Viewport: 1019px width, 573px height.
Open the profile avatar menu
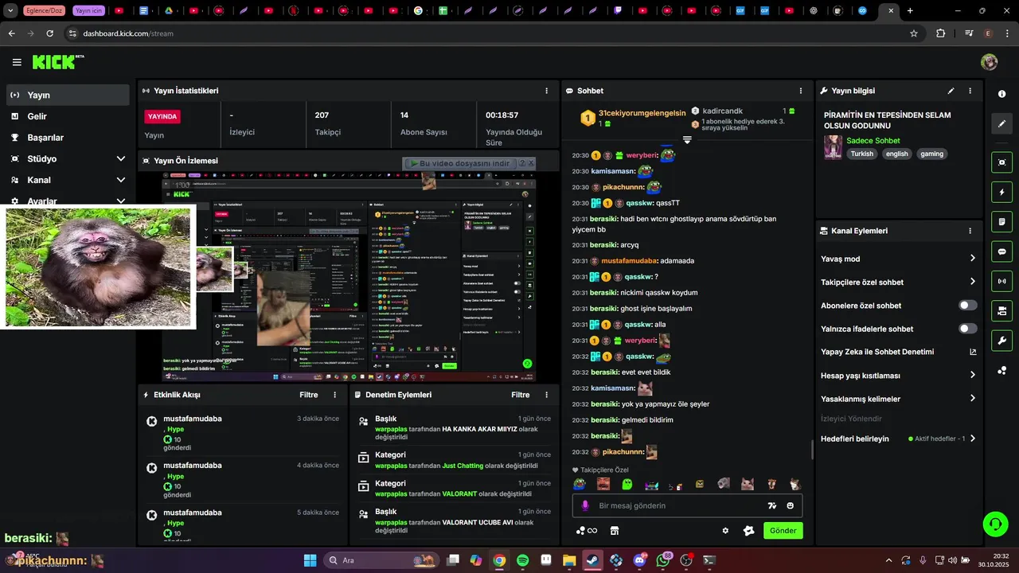[x=989, y=62]
